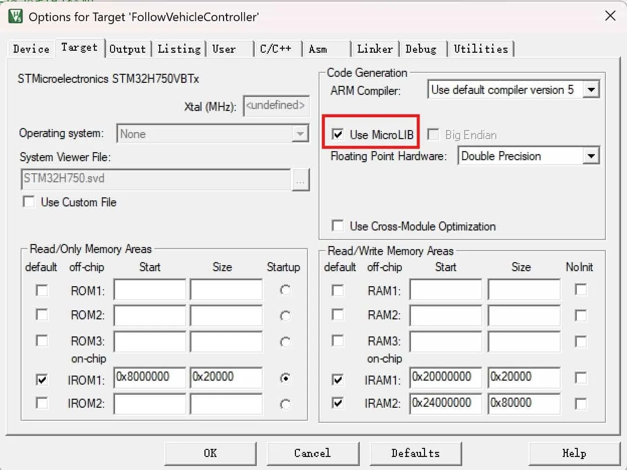The height and width of the screenshot is (470, 627).
Task: Restore settings with the Defaults button
Action: [x=415, y=453]
